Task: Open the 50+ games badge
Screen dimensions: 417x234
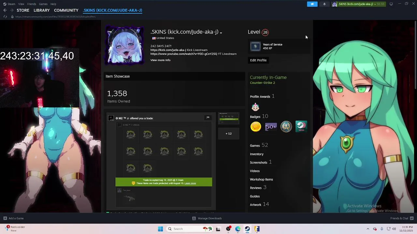Action: [x=271, y=126]
